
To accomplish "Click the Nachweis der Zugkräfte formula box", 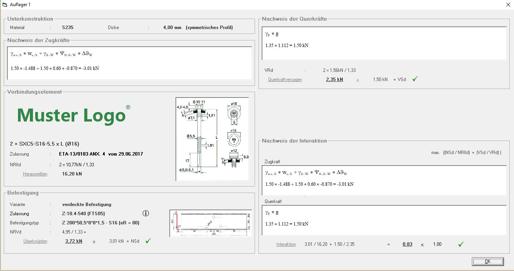I will 129,63.
